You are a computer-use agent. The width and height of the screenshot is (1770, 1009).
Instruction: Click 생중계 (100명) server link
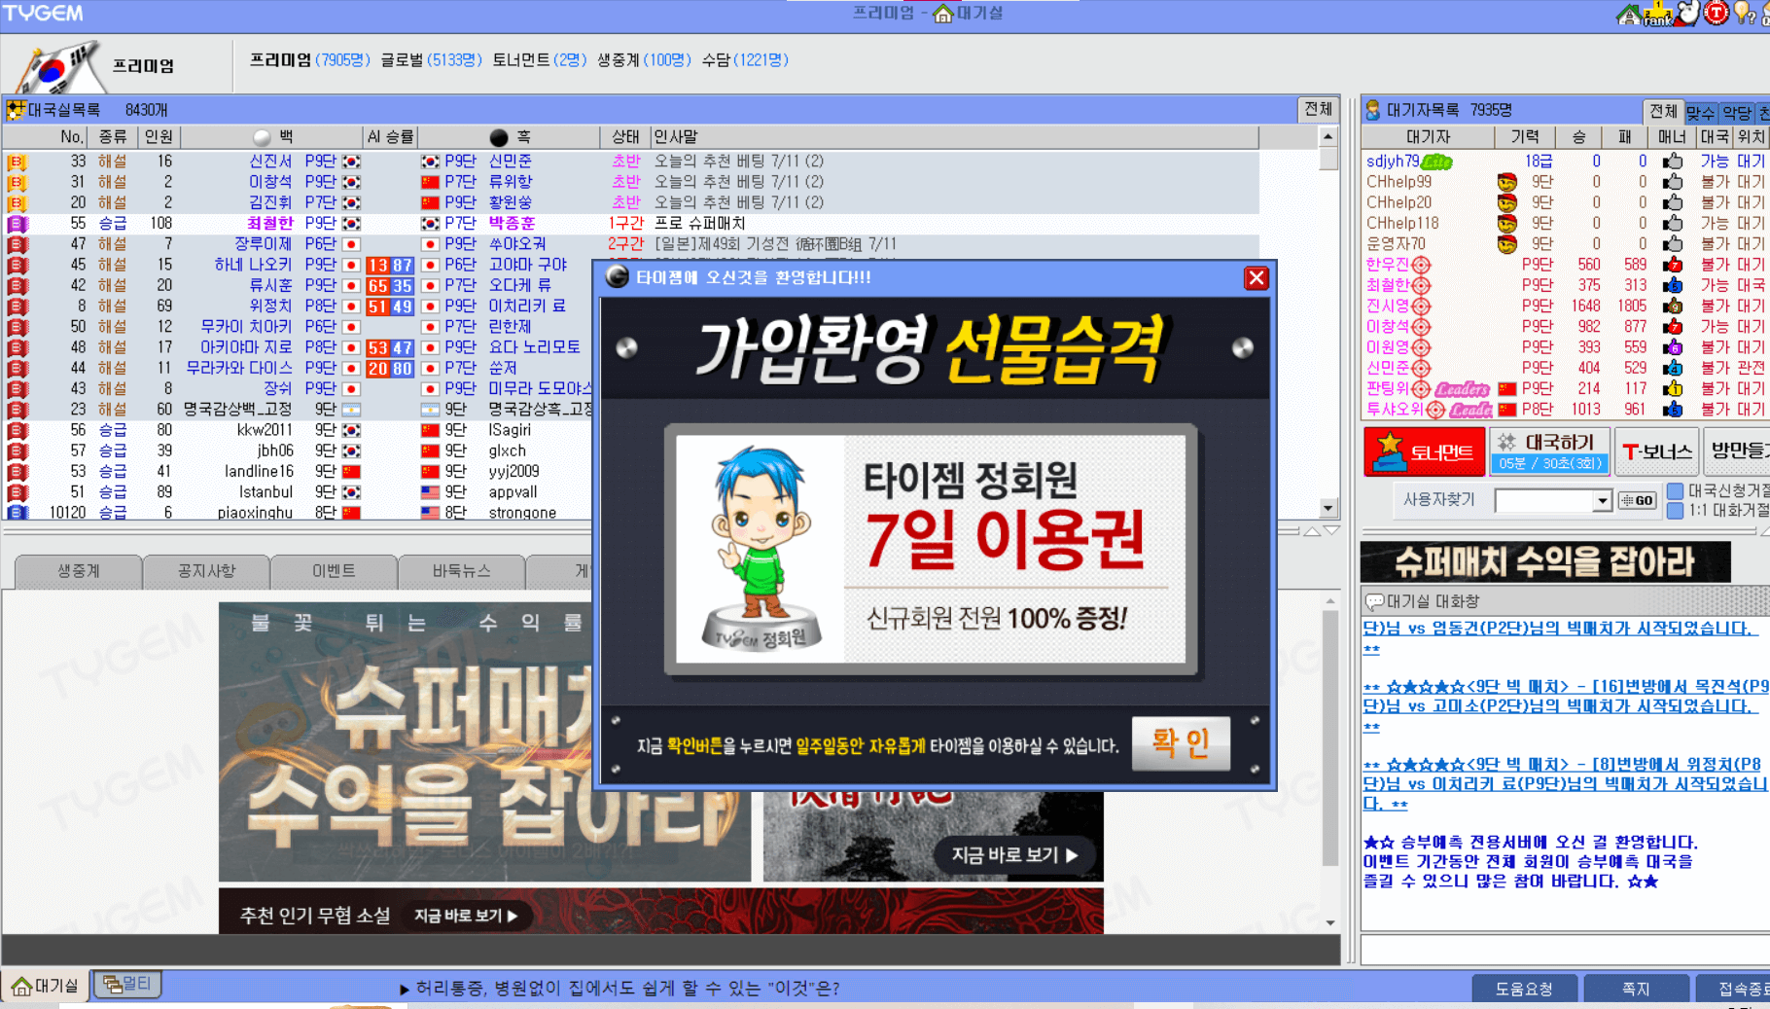click(645, 60)
